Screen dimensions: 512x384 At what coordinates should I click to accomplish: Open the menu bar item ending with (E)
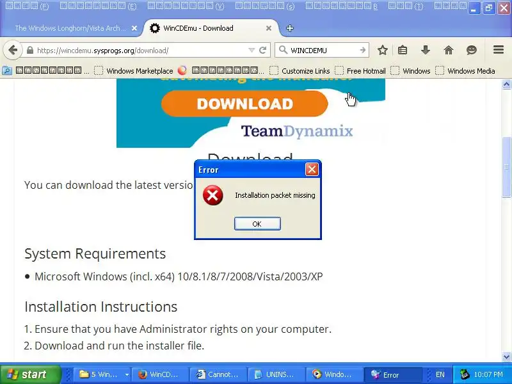pyautogui.click(x=98, y=6)
